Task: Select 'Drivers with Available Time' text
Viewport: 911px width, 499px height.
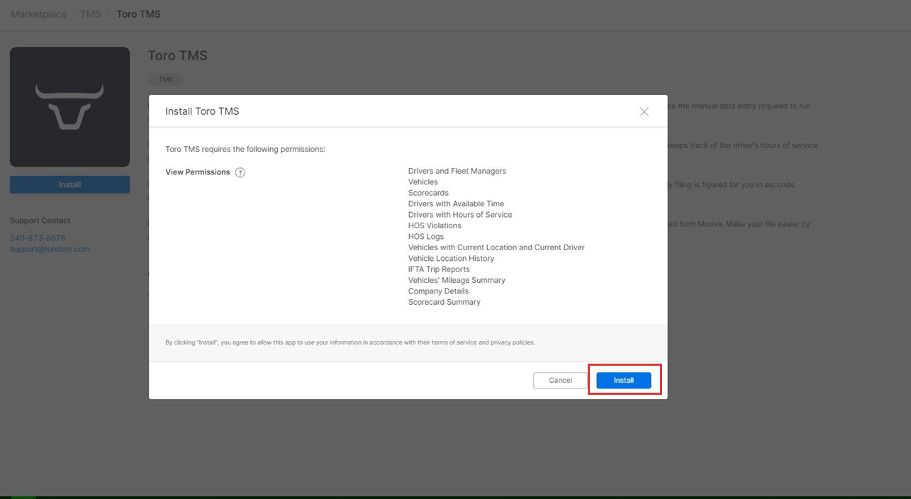Action: tap(456, 203)
